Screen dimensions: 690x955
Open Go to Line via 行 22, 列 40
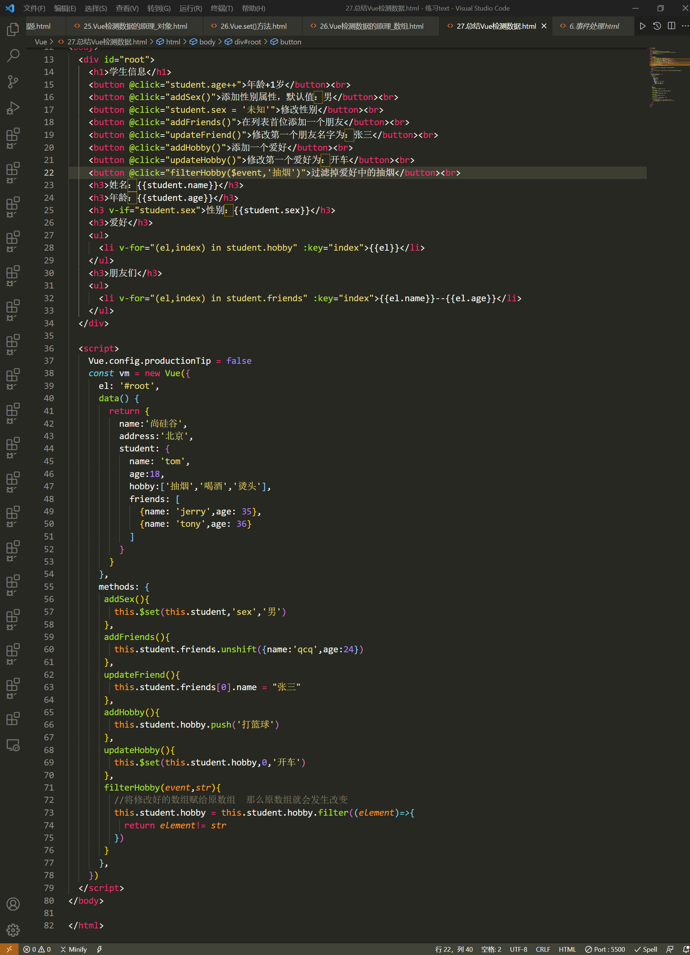(x=454, y=949)
